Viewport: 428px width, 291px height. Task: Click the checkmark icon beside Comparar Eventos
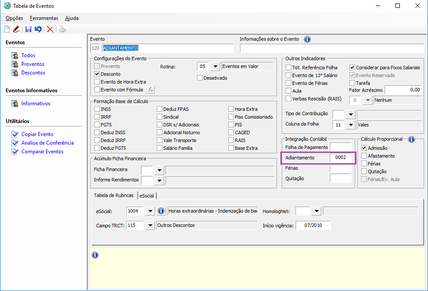click(15, 152)
